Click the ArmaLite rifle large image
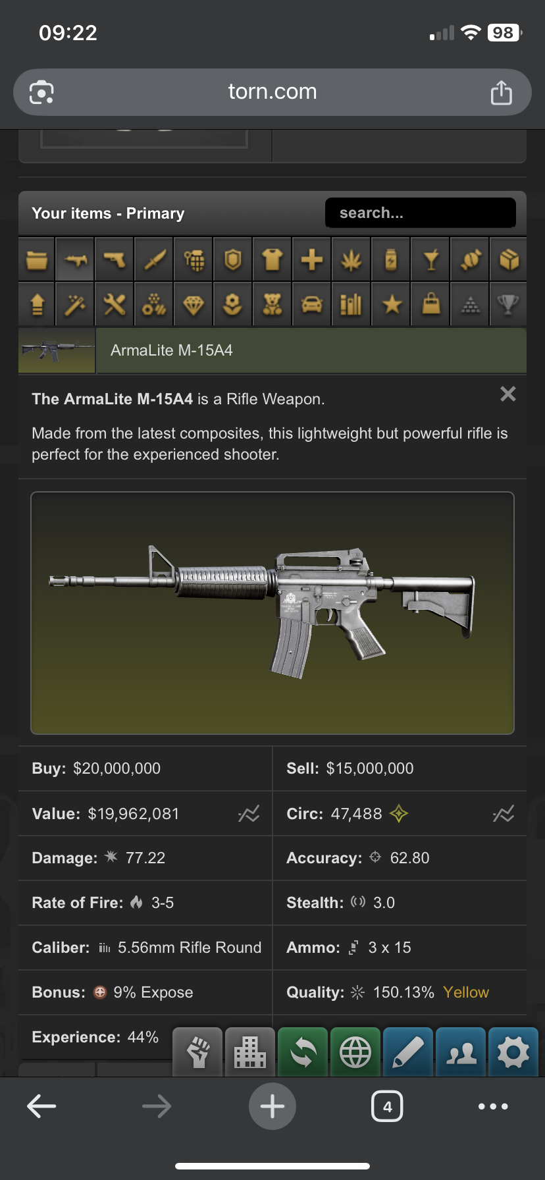 coord(272,613)
